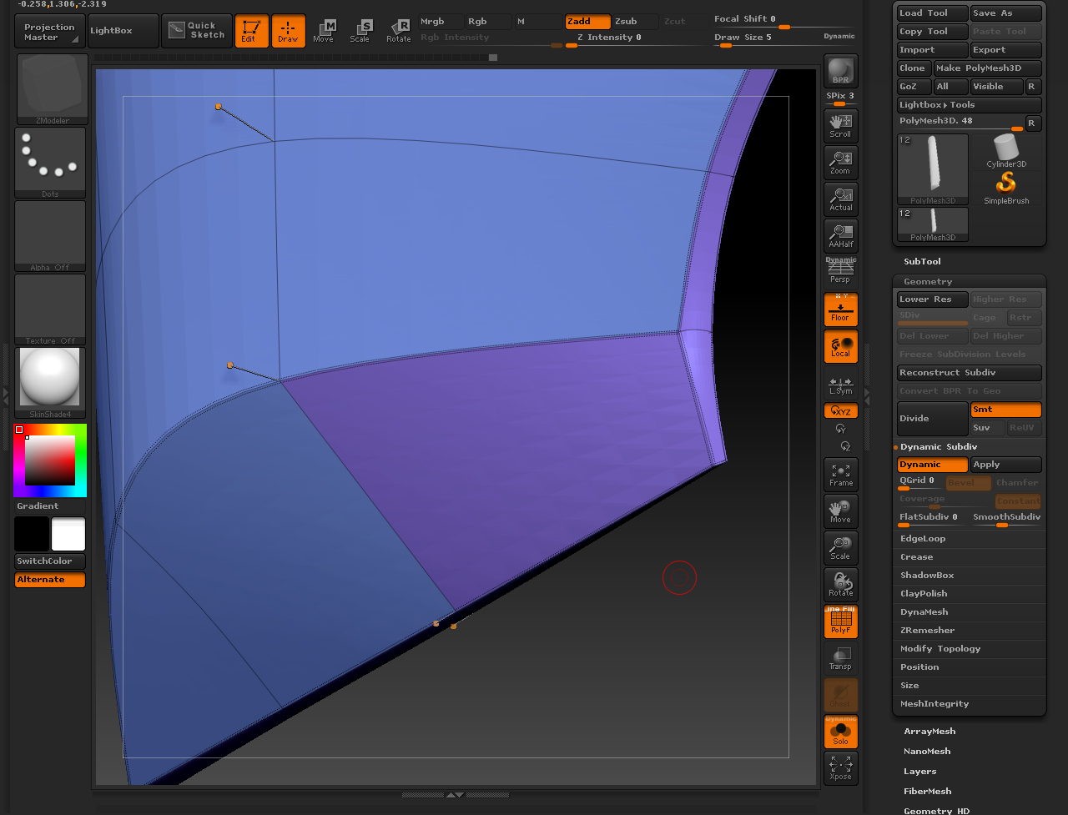Toggle Dynamic subdivision button

tap(932, 465)
